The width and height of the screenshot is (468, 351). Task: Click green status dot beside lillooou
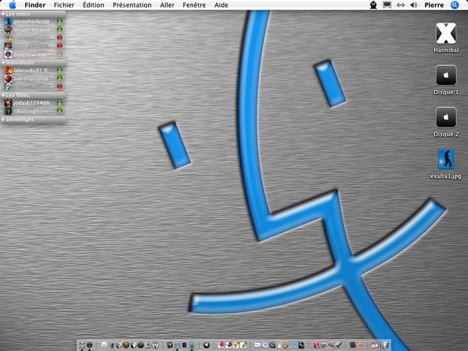[60, 110]
